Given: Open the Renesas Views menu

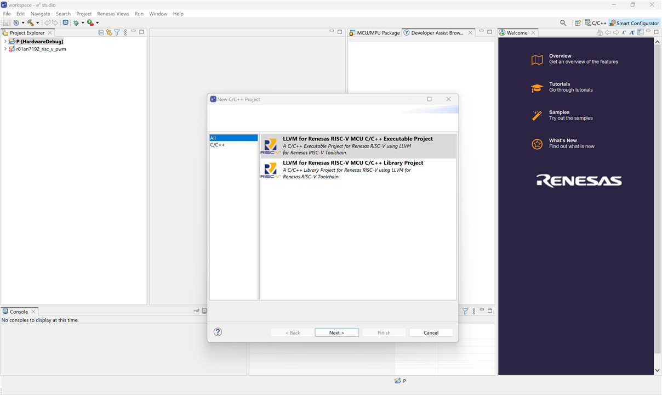Looking at the screenshot, I should [x=113, y=14].
